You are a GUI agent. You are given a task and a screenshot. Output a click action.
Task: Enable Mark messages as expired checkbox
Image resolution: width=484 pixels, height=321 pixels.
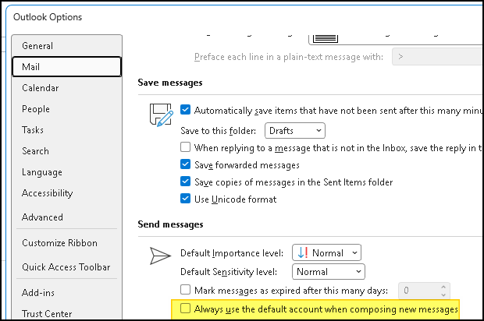tap(185, 290)
